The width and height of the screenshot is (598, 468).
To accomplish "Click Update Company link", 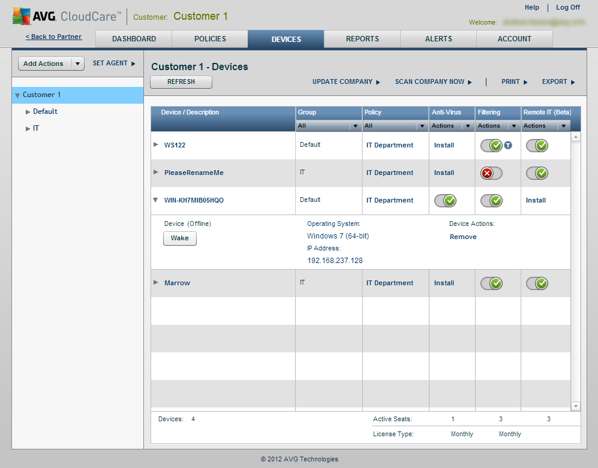I will coord(346,81).
